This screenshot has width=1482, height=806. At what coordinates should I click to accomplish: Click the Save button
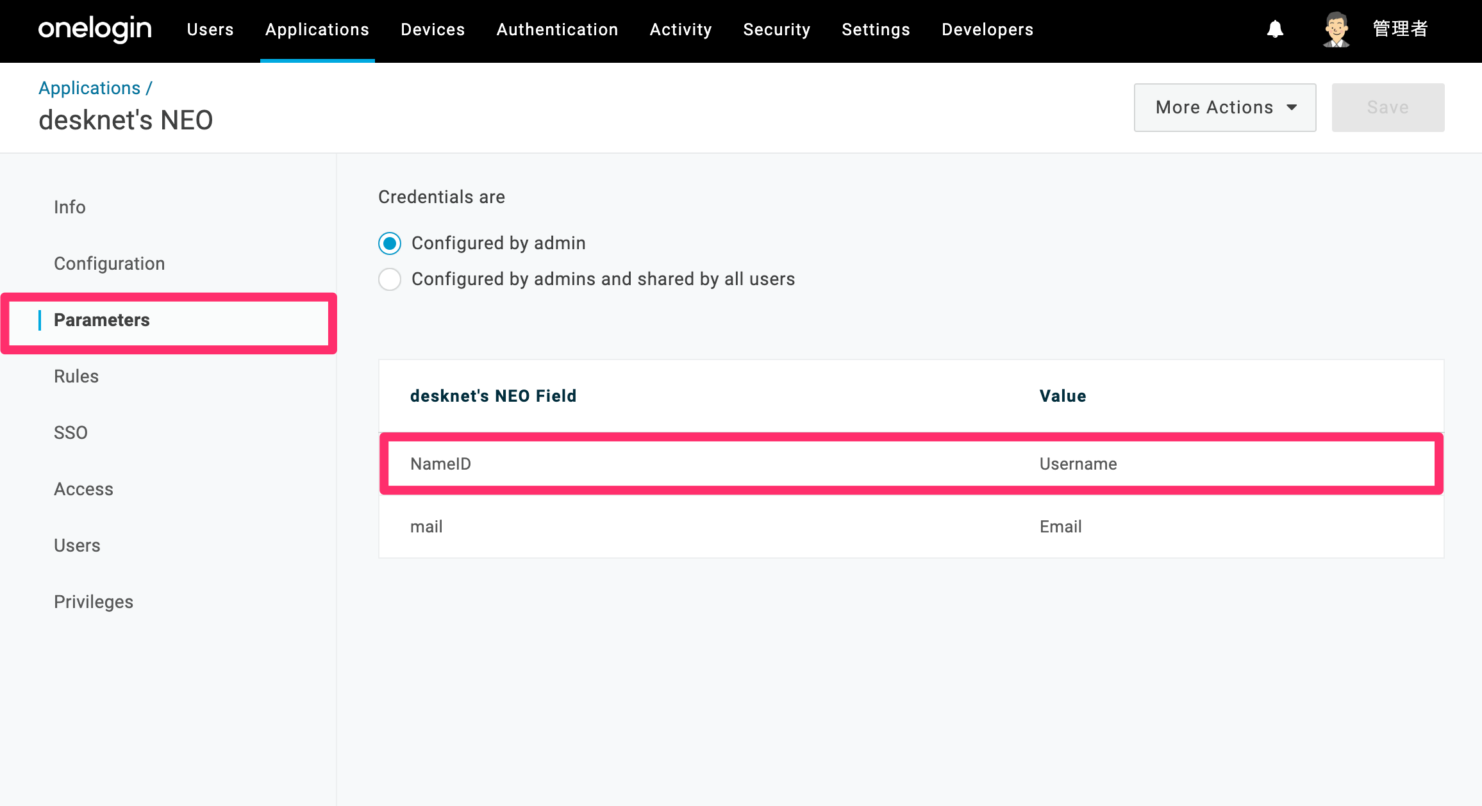[1388, 108]
